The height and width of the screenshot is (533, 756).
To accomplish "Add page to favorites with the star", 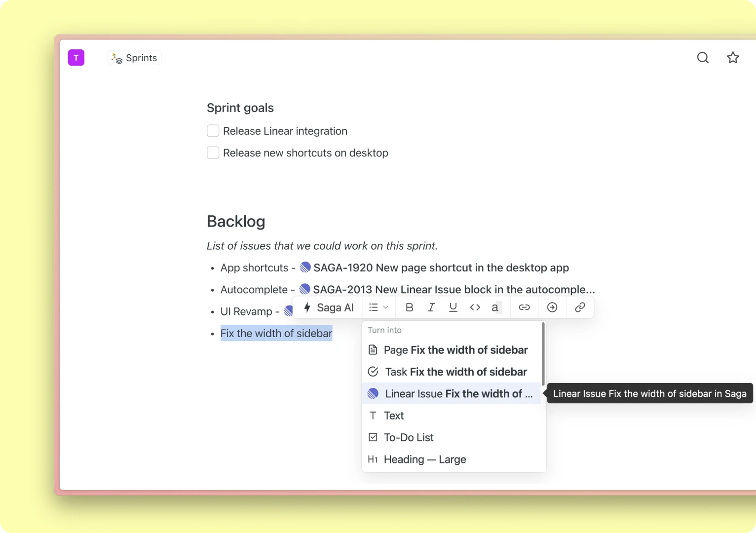I will coord(733,57).
